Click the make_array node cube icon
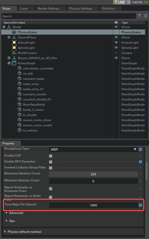This screenshot has width=149, height=239. tap(19, 84)
